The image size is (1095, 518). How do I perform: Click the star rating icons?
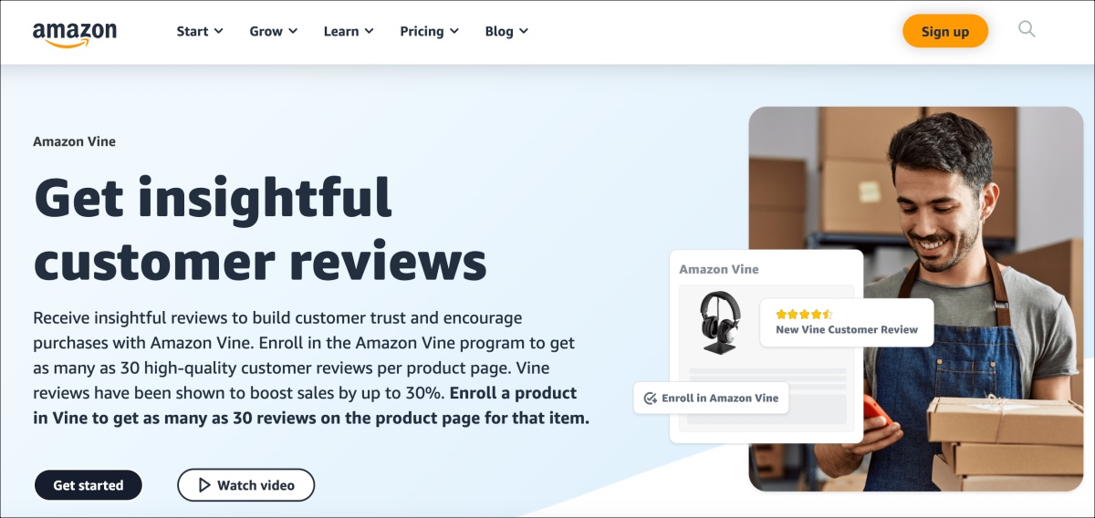(x=804, y=314)
